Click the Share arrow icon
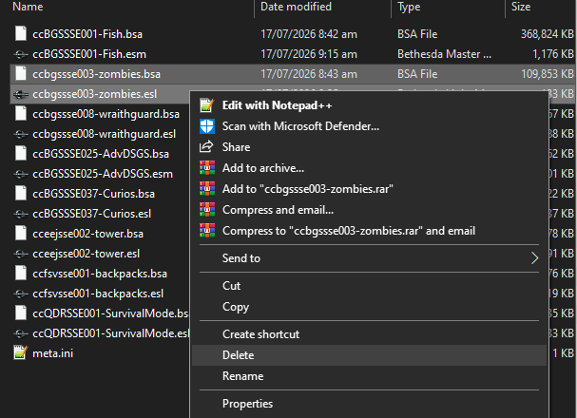 tap(206, 147)
